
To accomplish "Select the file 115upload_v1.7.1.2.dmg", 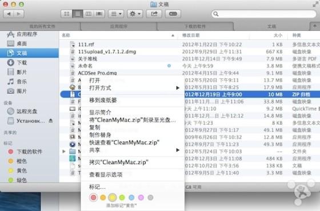I will point(107,51).
